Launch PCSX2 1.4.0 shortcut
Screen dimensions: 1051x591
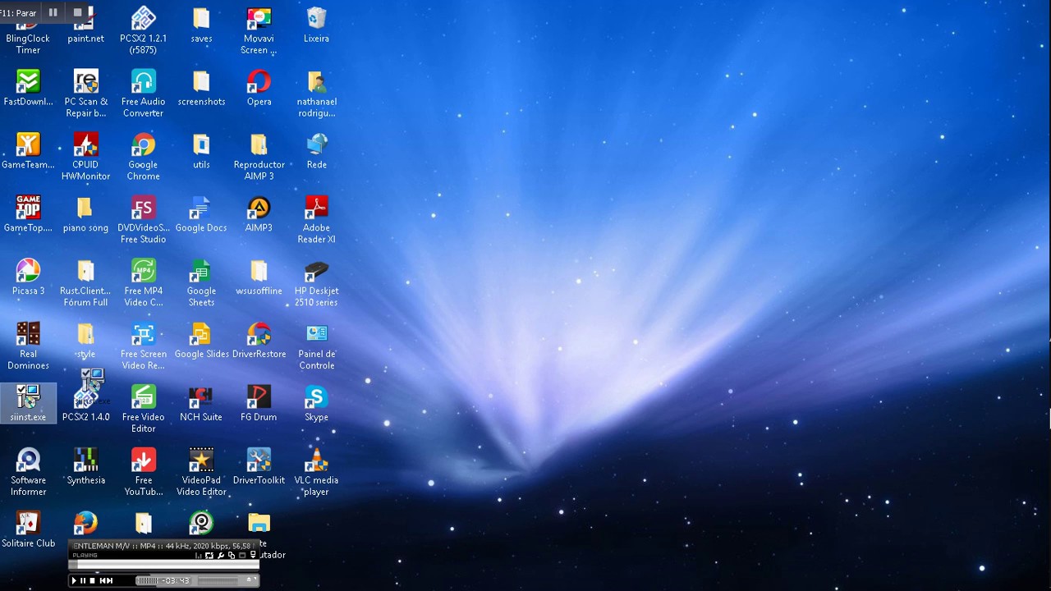[x=85, y=404]
